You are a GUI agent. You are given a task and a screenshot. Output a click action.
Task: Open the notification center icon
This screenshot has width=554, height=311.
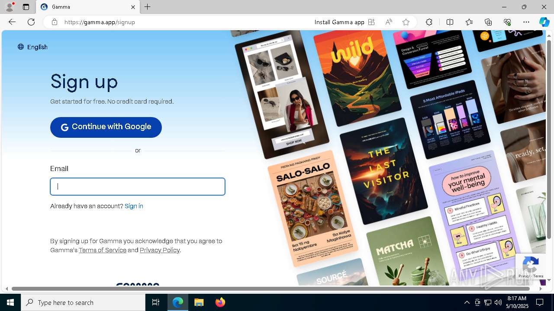540,302
